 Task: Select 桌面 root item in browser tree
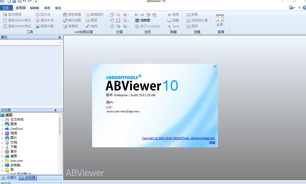(x=9, y=115)
